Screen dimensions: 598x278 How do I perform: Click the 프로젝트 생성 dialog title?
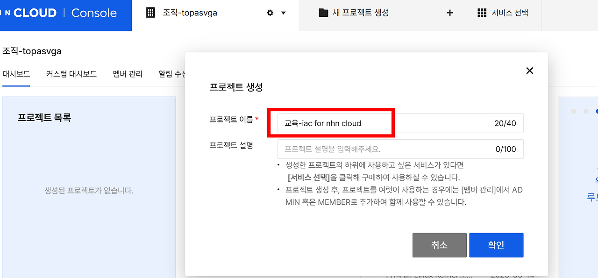click(x=236, y=87)
